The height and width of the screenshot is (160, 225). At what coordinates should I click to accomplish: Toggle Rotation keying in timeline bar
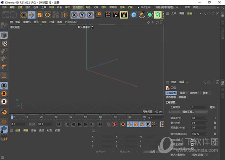click(142, 124)
